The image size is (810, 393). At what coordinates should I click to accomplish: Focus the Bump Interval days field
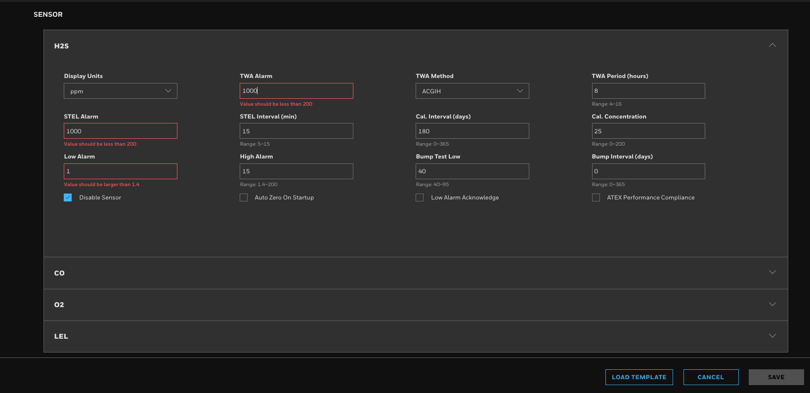[x=648, y=171]
